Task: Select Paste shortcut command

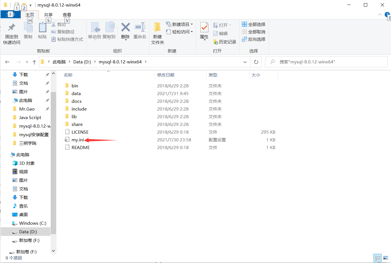Action: [x=67, y=39]
